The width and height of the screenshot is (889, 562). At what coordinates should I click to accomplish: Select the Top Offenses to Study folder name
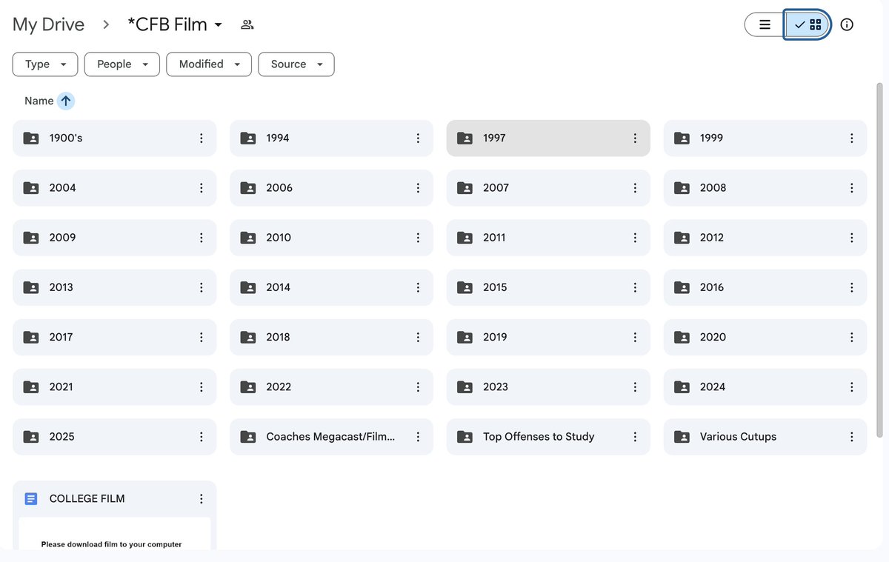[x=539, y=437]
